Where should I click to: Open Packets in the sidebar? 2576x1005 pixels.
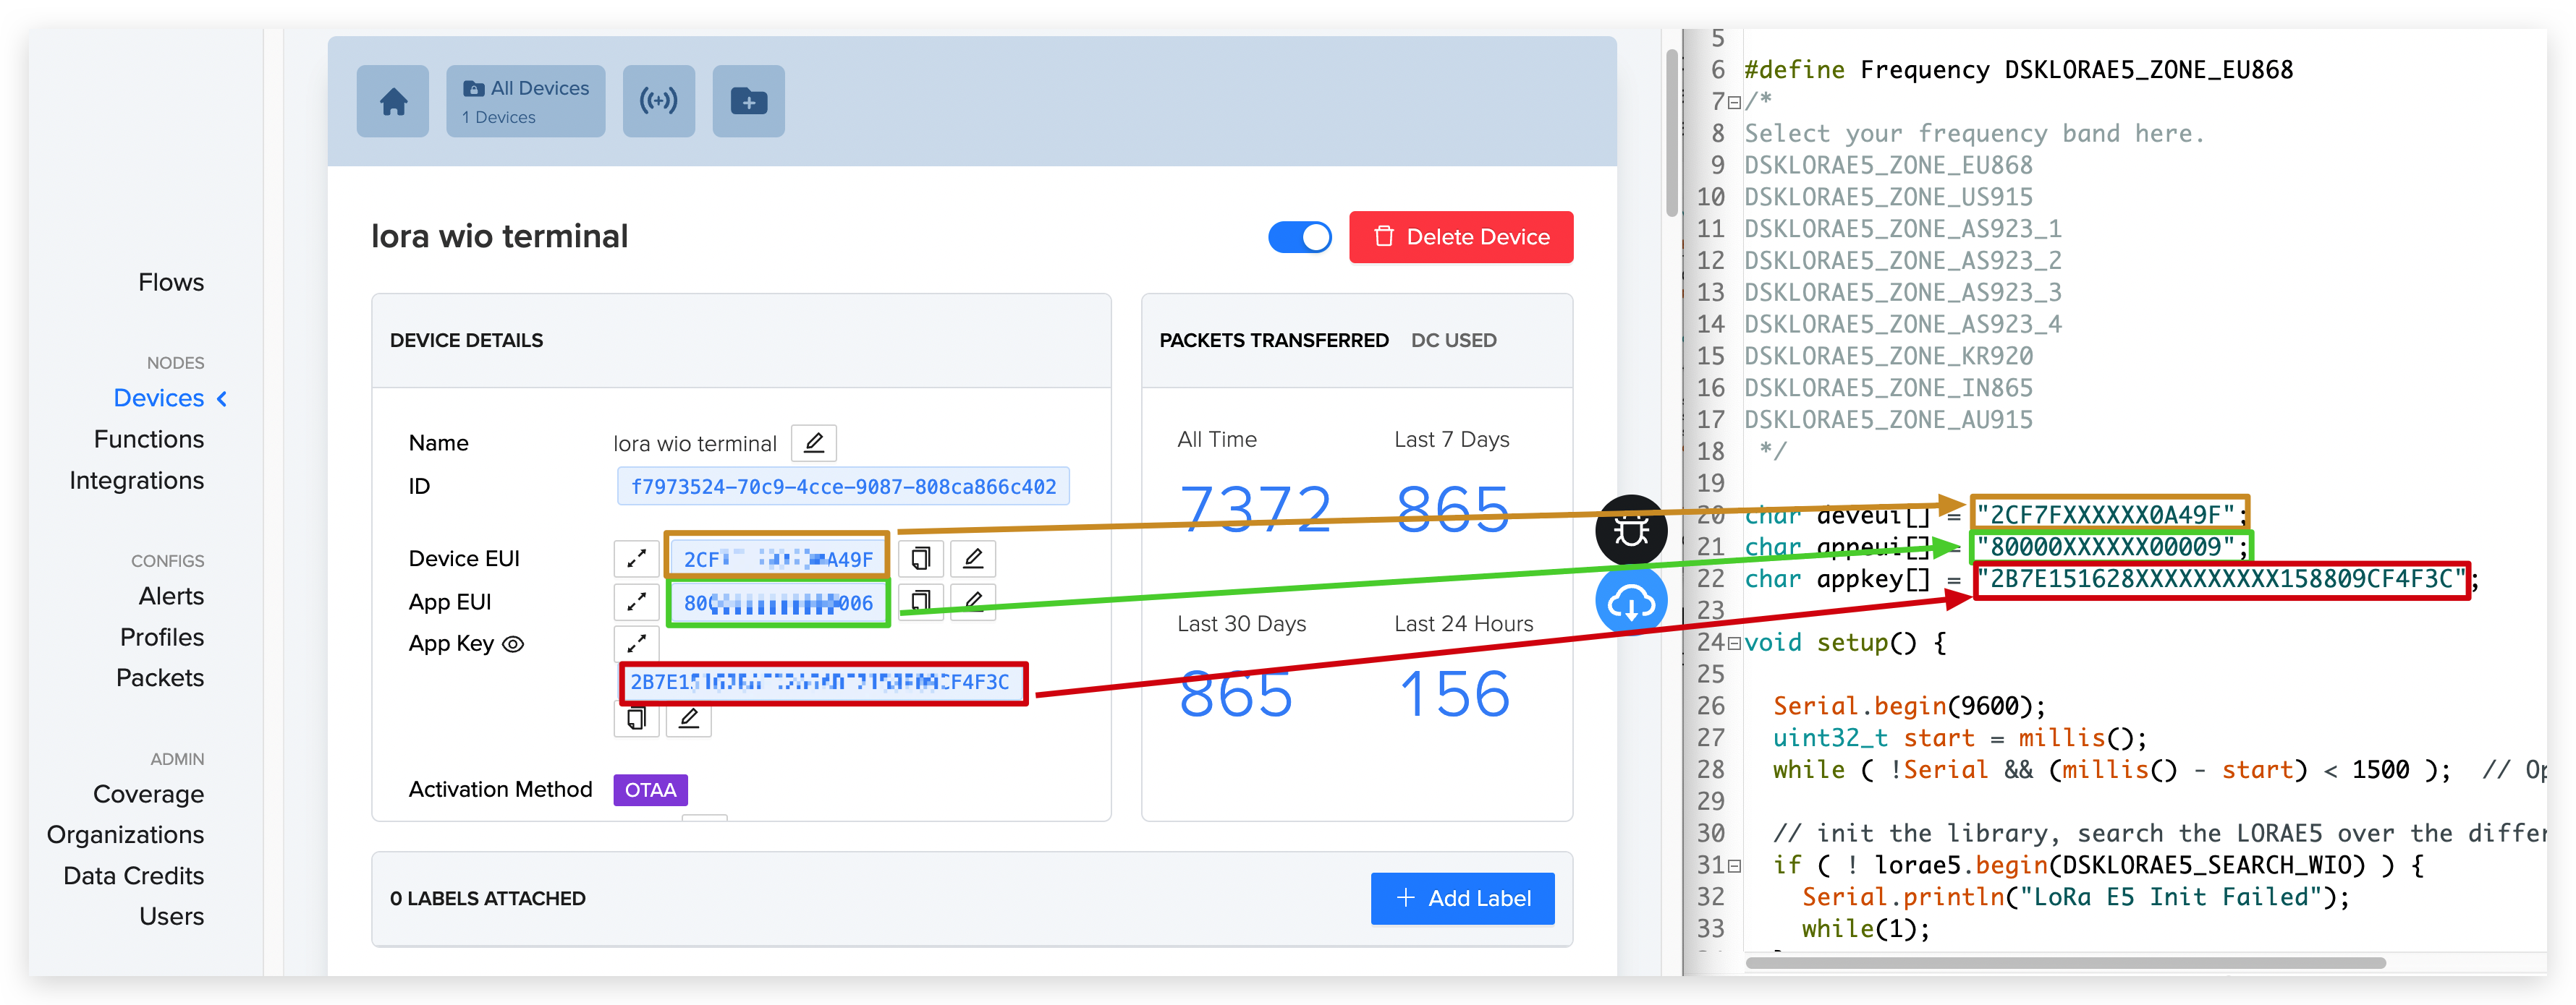[160, 678]
